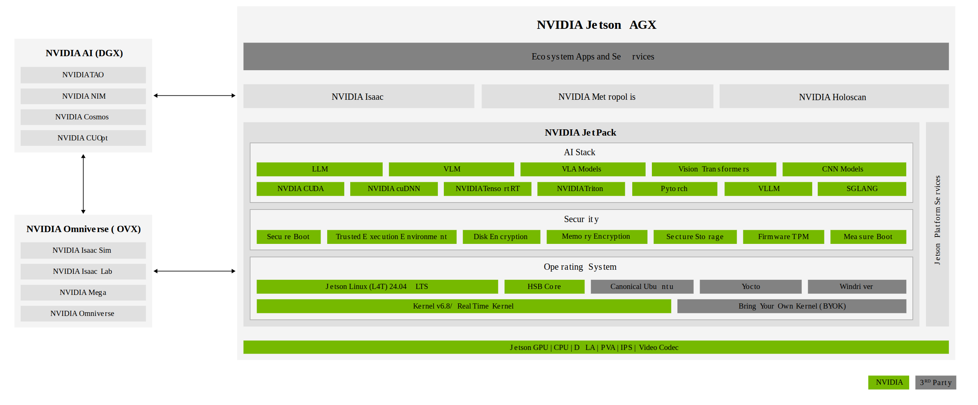978x405 pixels.
Task: Select the Jetson GPU | CPU | DLA hardware bar
Action: click(596, 347)
